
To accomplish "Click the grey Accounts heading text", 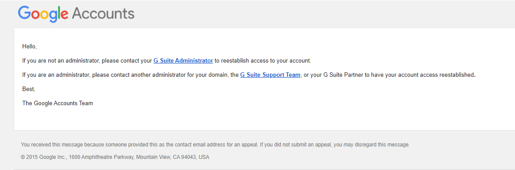I will click(x=103, y=13).
